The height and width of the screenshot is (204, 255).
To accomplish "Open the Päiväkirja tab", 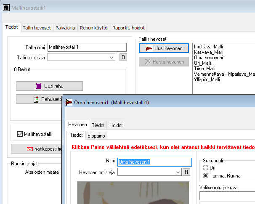I will (65, 28).
